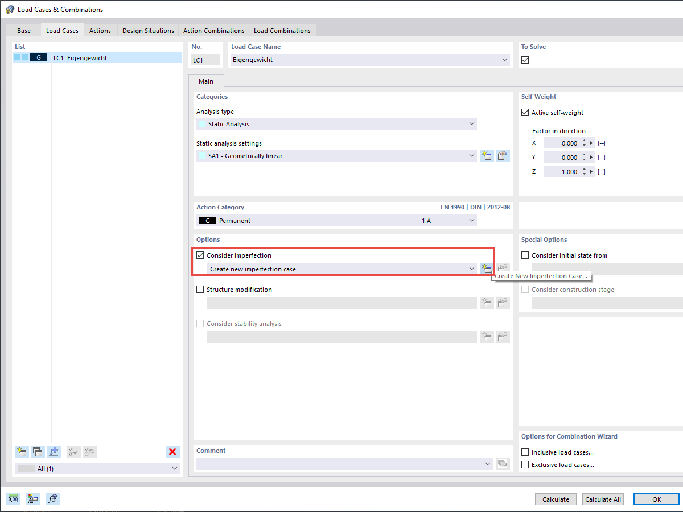Click the Calculate button
683x512 pixels.
(556, 499)
